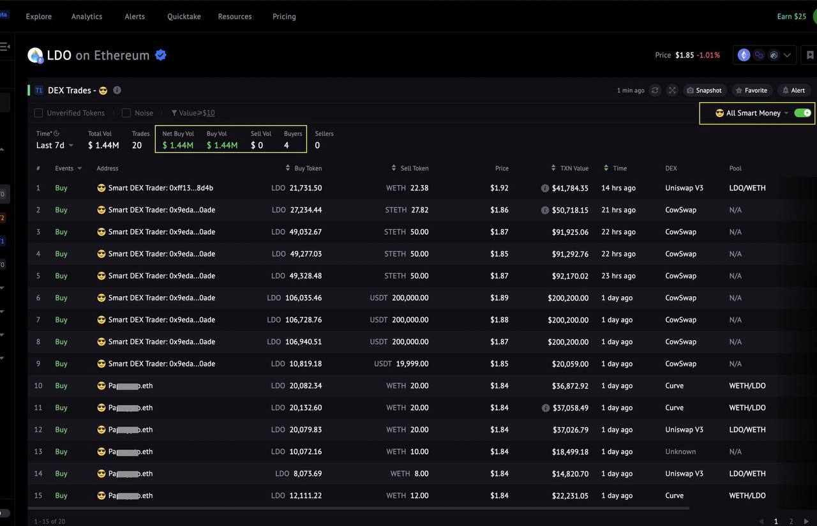Click the LDO token logo

[35, 56]
